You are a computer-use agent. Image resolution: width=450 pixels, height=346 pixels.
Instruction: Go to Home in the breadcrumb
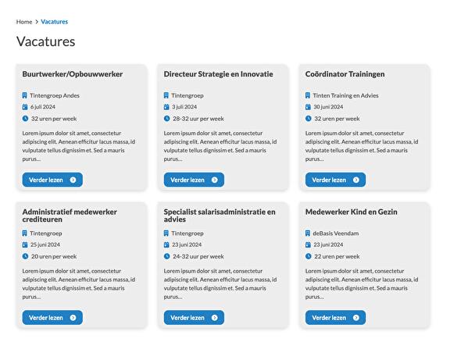tap(24, 22)
